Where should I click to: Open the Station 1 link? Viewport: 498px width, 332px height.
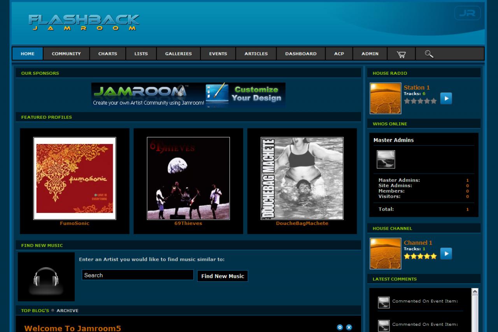tap(417, 88)
